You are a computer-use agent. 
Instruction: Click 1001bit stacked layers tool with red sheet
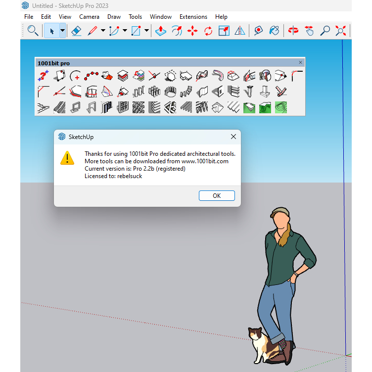(x=123, y=76)
